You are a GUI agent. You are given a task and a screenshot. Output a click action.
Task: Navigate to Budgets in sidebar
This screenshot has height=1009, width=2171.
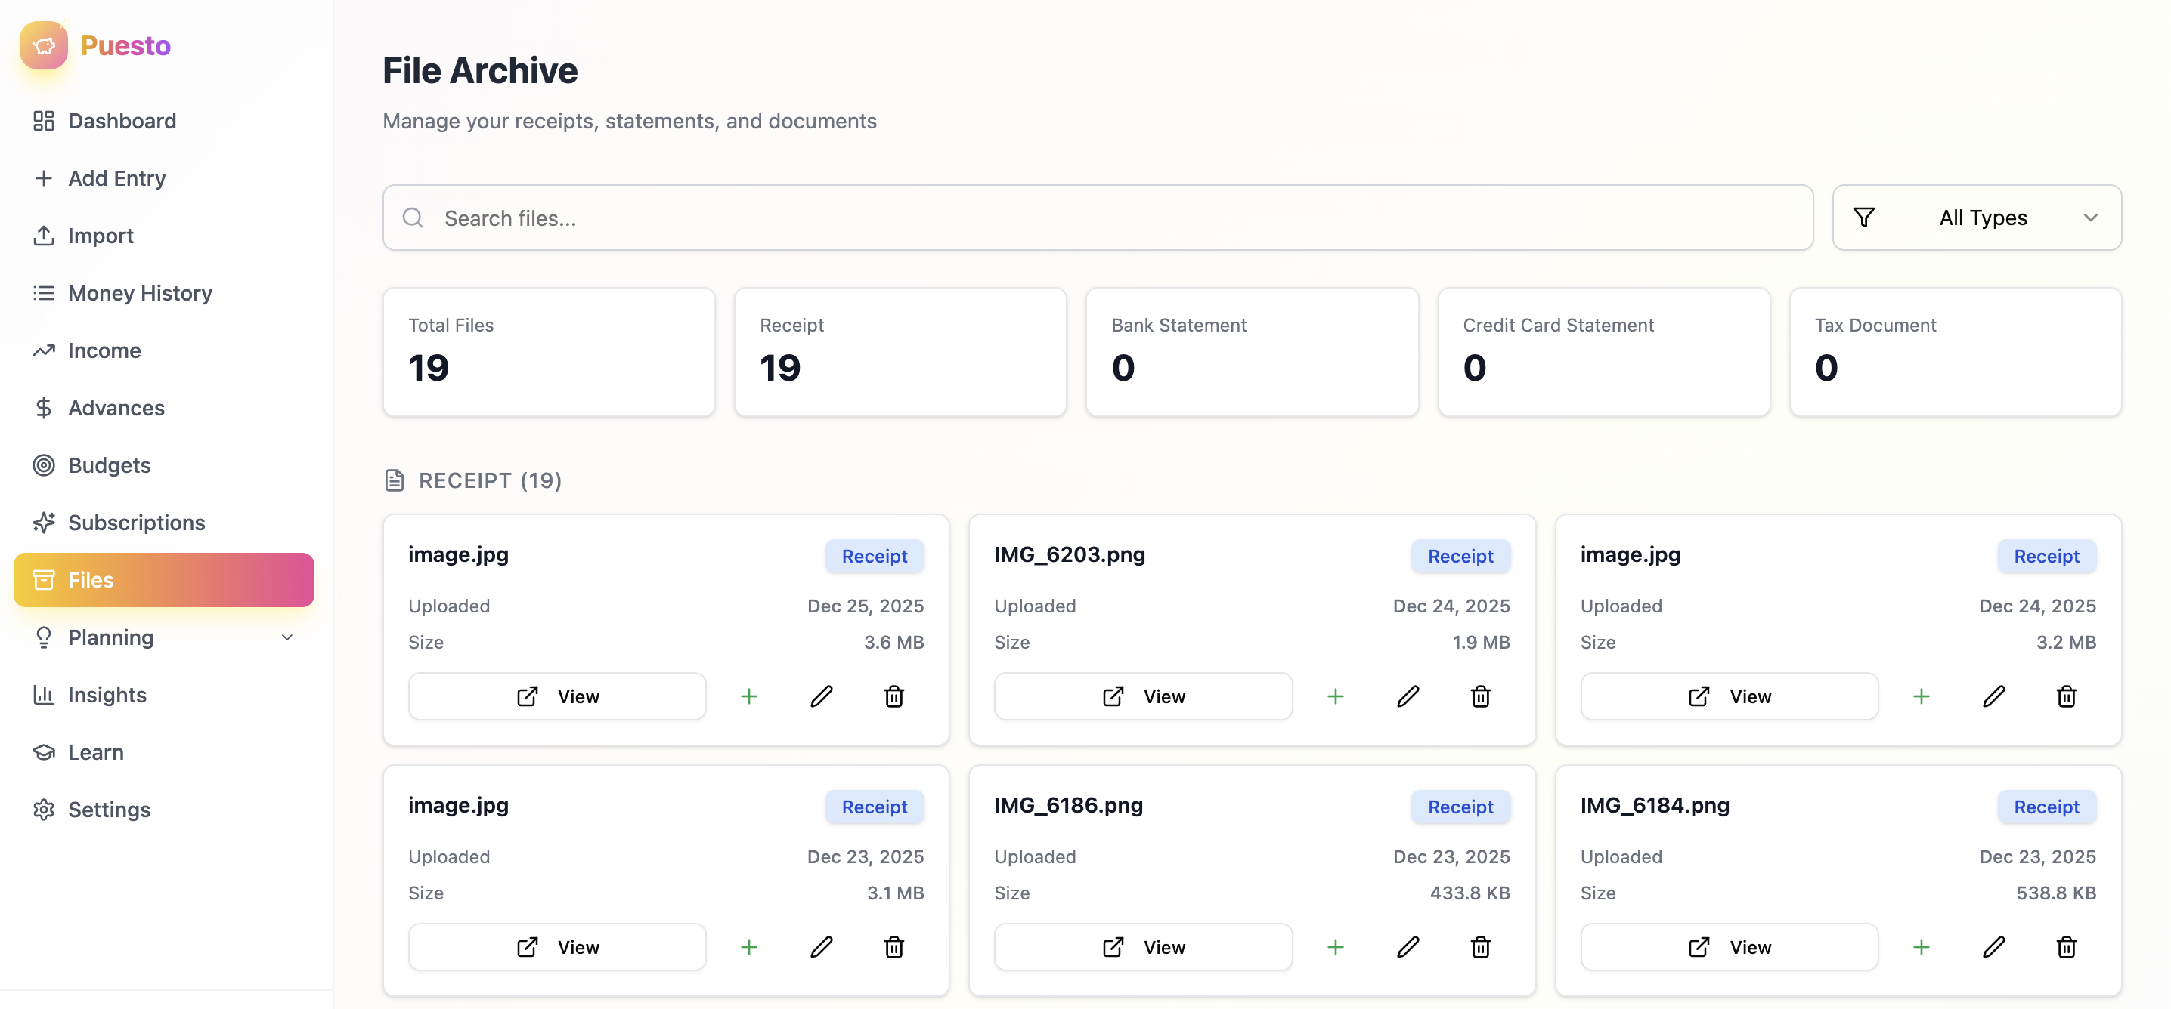109,465
